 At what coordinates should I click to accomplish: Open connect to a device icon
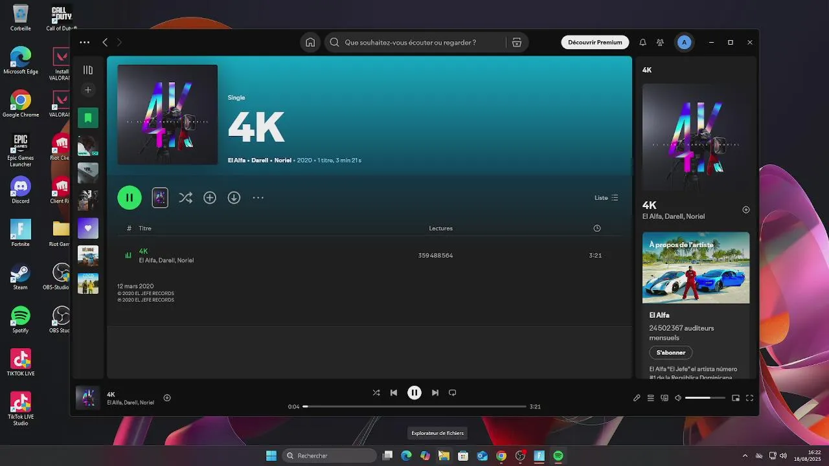(x=664, y=398)
